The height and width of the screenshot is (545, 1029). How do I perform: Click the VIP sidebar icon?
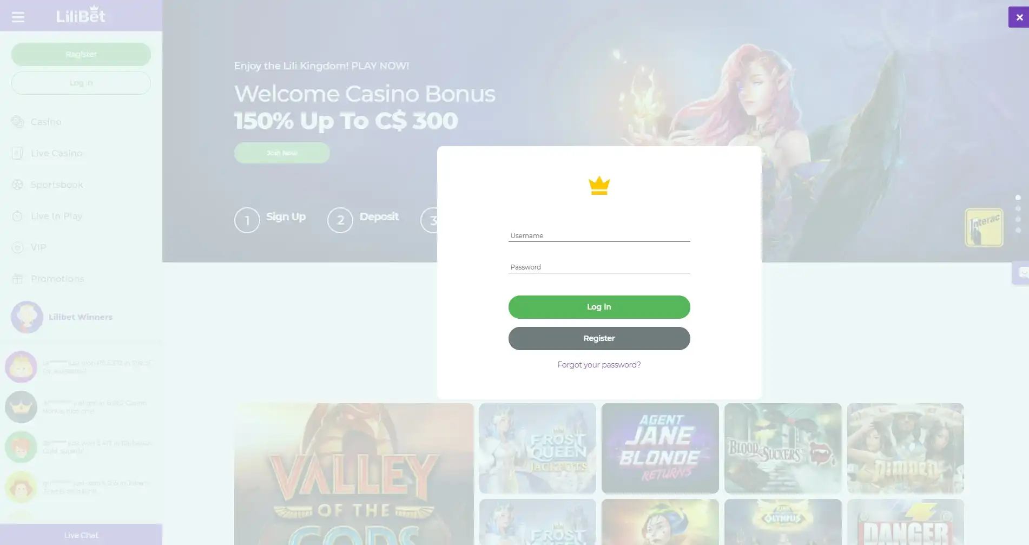[x=17, y=247]
